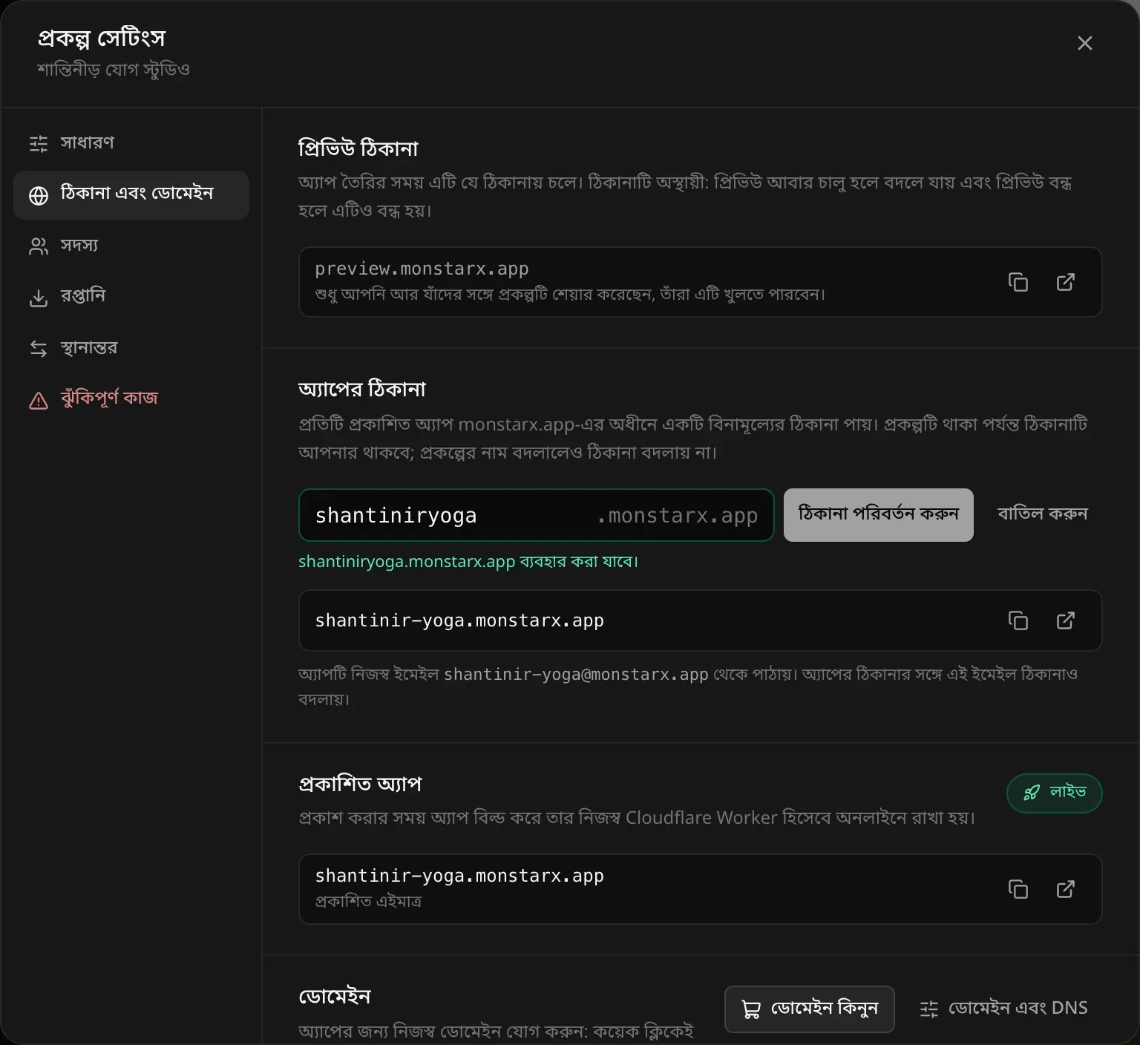The image size is (1140, 1045).
Task: Copy the app address below the availability message
Action: coord(1018,620)
